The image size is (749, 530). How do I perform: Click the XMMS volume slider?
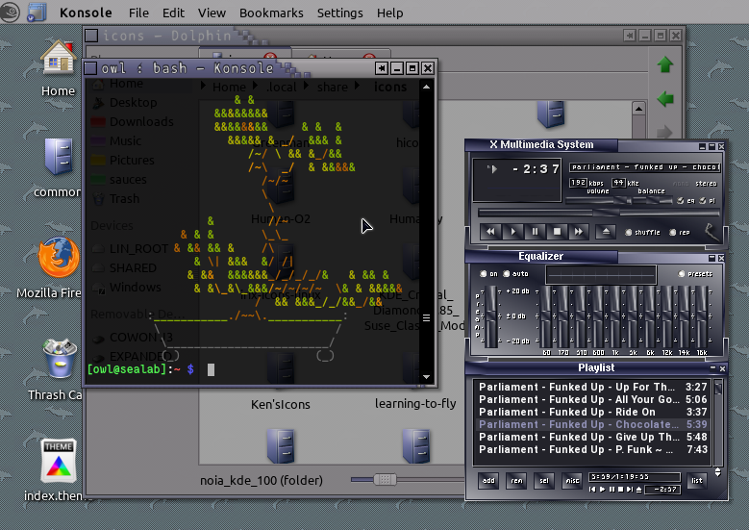point(599,201)
